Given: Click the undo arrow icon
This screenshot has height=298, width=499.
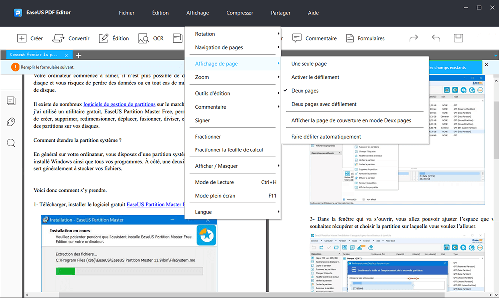Looking at the screenshot, I should click(436, 38).
